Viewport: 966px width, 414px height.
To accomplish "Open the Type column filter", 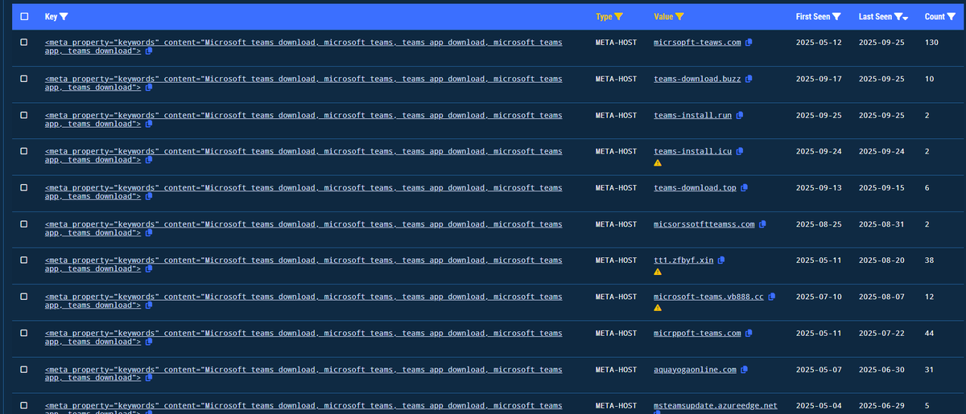I will [x=618, y=16].
